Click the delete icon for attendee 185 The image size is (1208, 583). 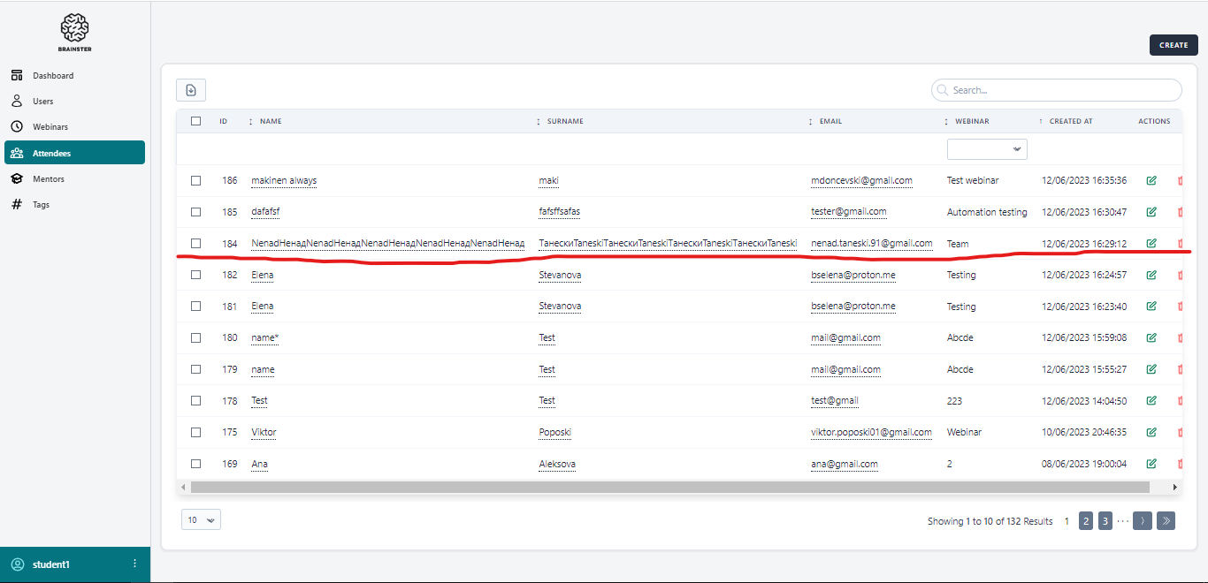click(x=1180, y=212)
